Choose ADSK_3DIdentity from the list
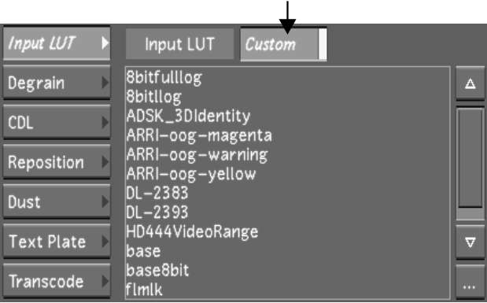Screen dimensions: 487x303 click(288, 116)
